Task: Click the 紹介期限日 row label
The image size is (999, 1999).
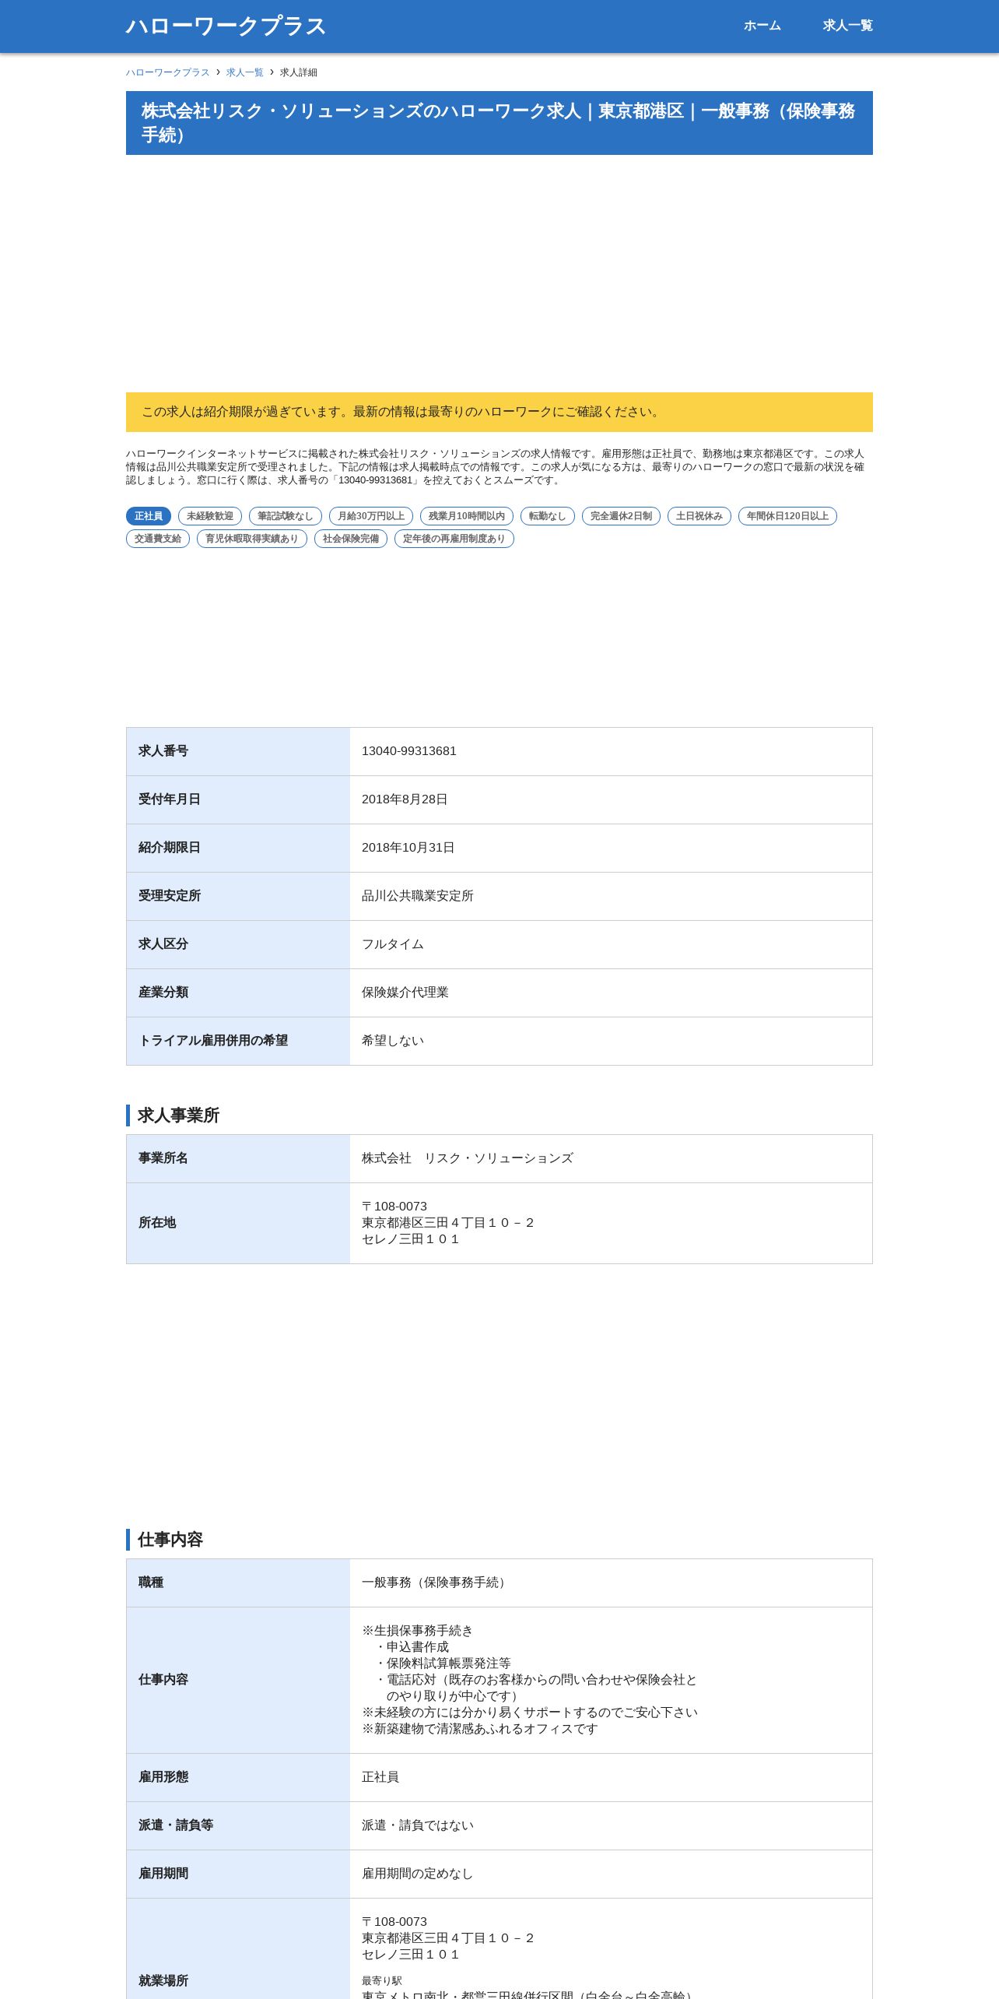Action: [238, 848]
